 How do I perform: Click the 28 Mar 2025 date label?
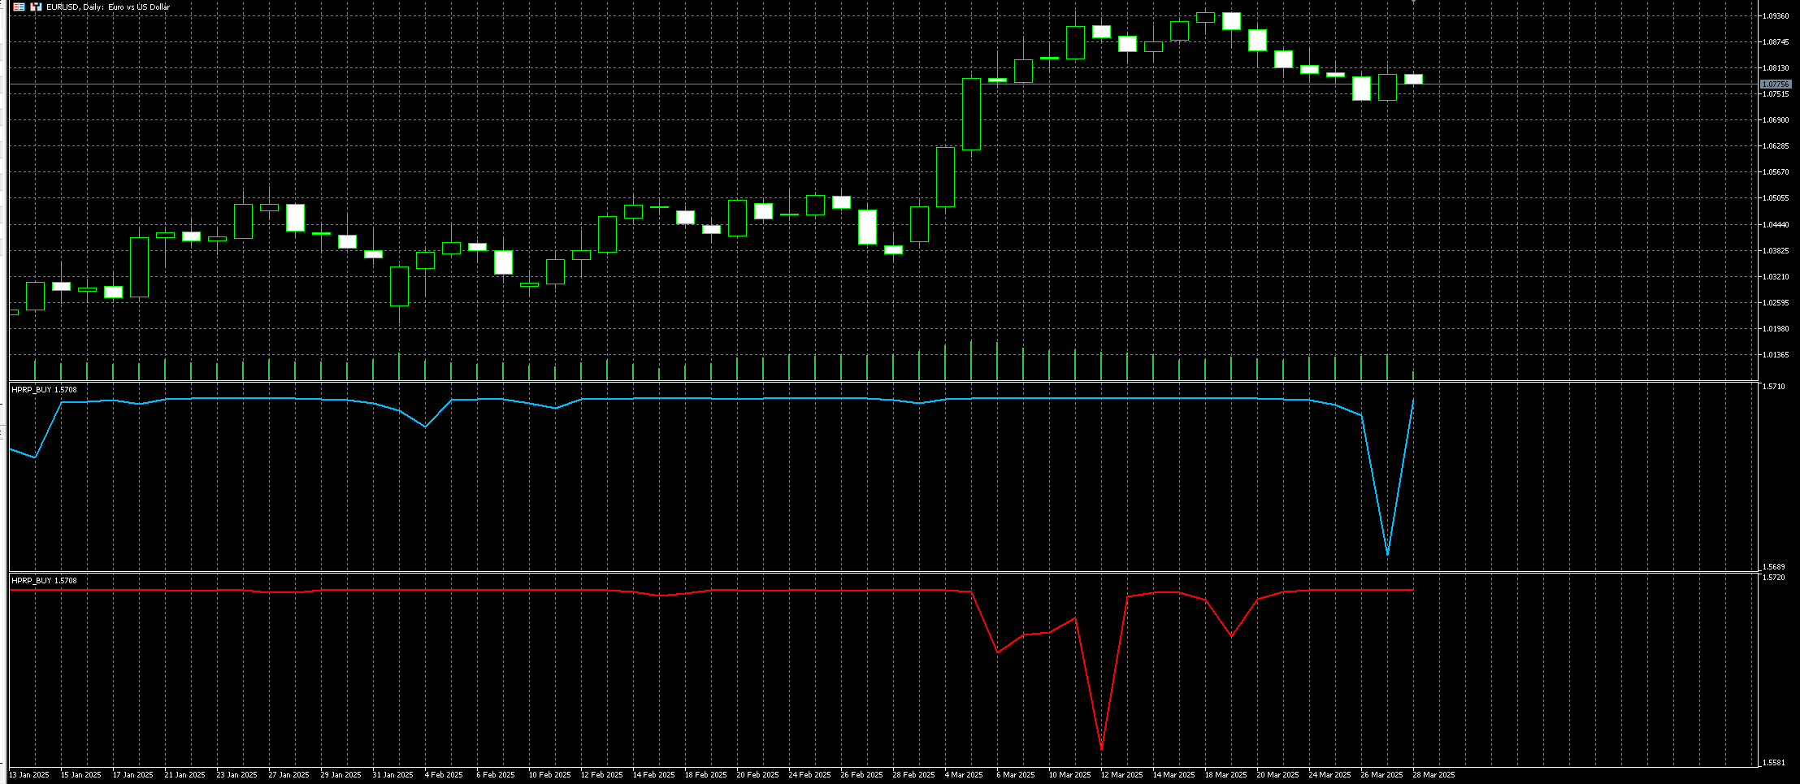pyautogui.click(x=1433, y=775)
